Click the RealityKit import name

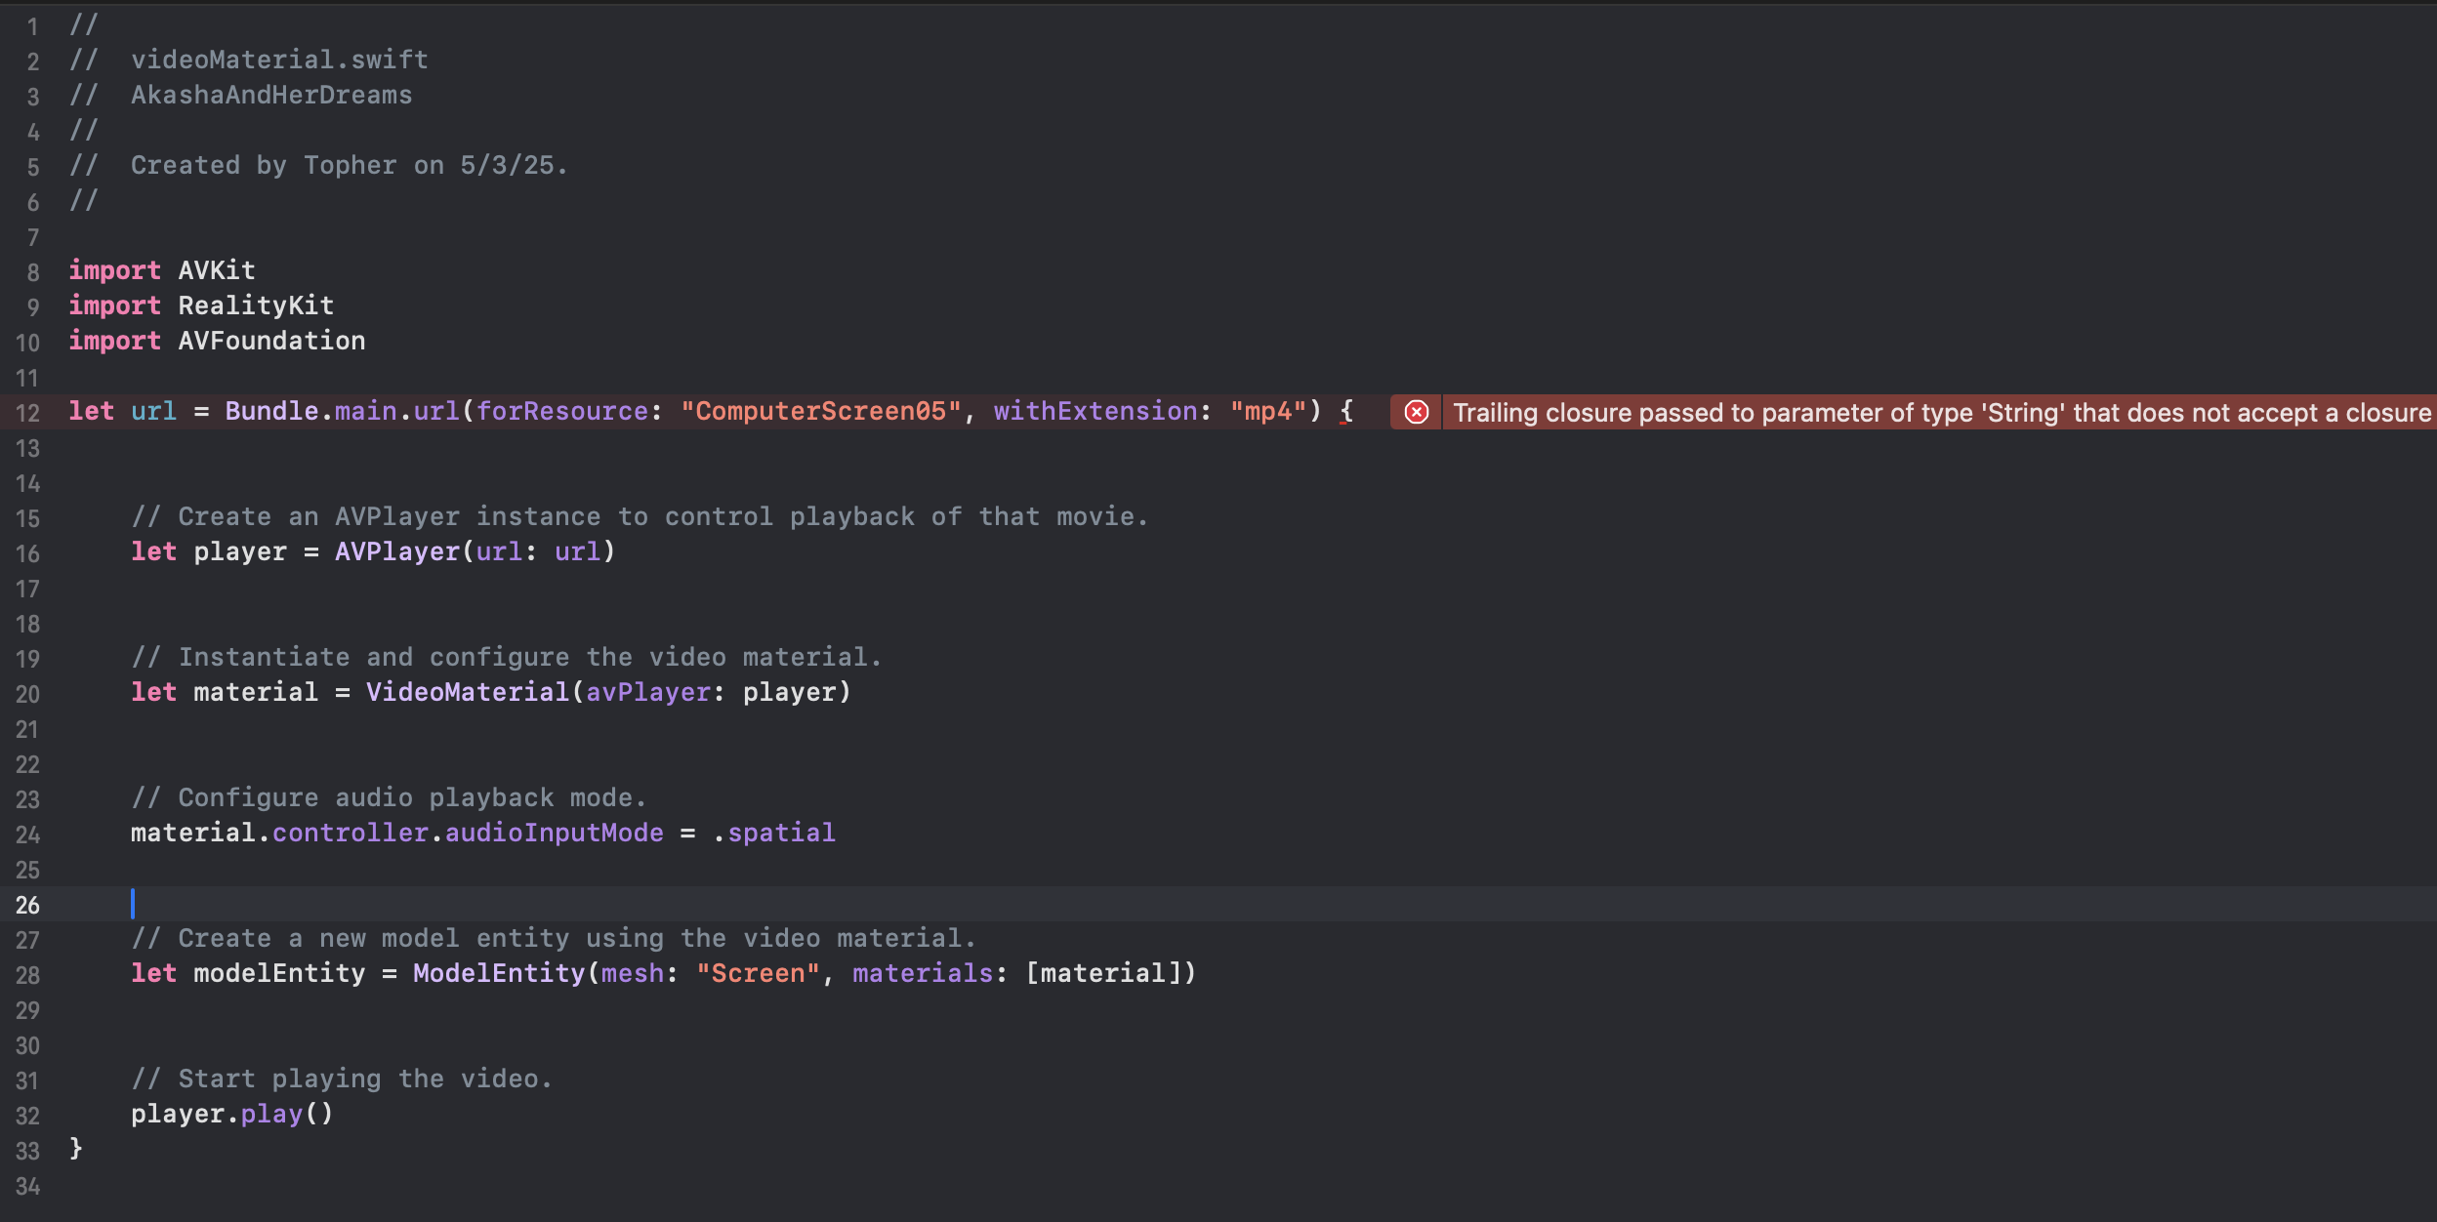point(256,305)
